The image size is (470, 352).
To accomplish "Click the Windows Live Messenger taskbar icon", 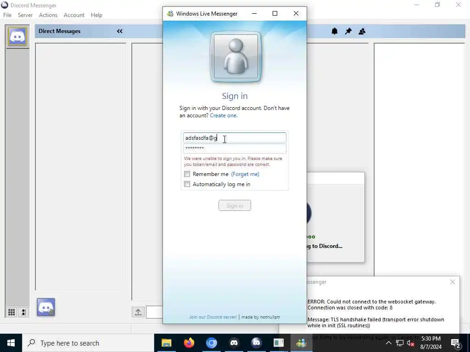I will click(x=301, y=343).
